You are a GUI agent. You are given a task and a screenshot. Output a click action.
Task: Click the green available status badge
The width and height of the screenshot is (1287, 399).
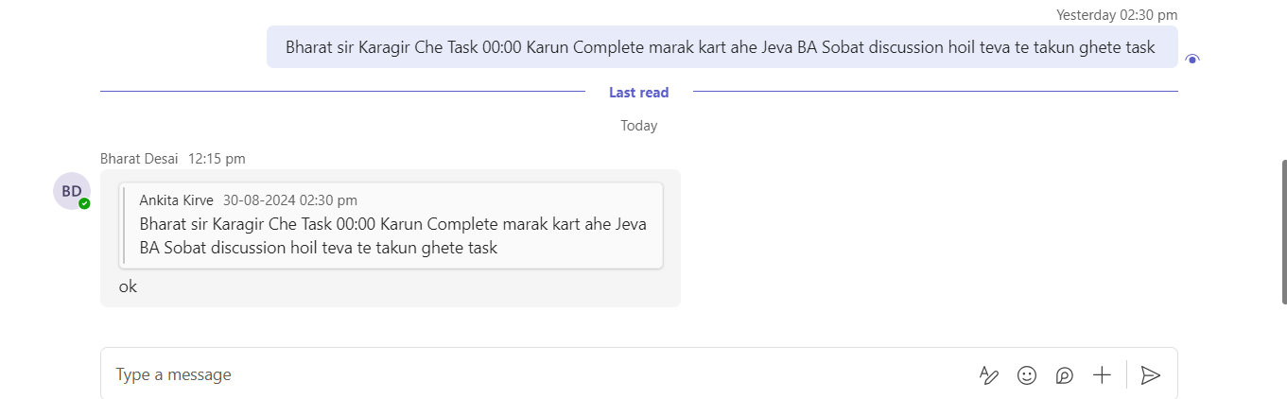pos(84,203)
